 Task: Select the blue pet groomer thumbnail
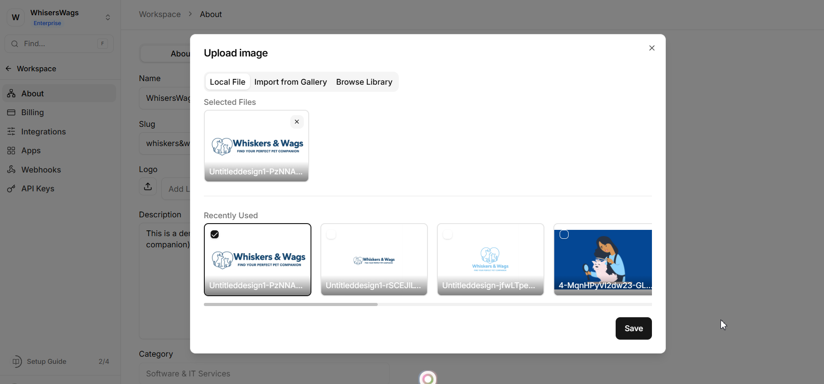(603, 258)
